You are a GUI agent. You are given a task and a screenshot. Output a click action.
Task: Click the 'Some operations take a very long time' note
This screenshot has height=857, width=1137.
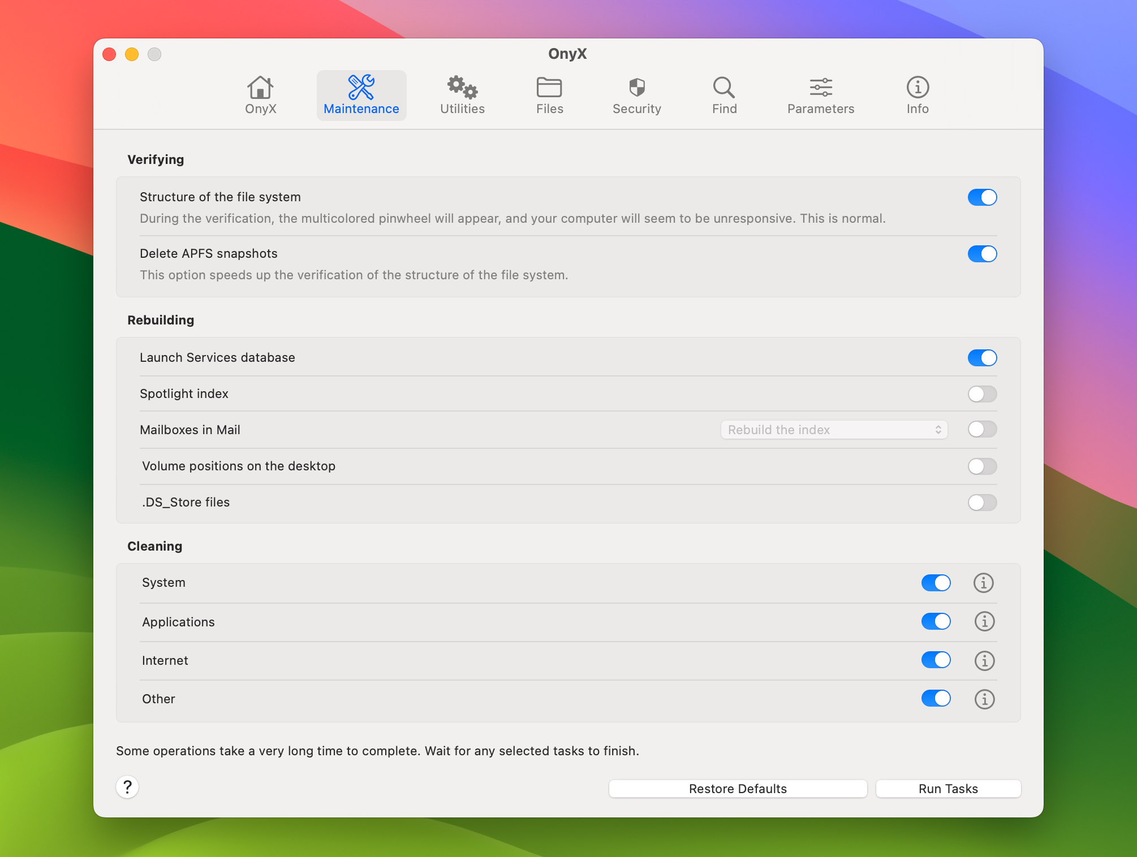(x=377, y=751)
